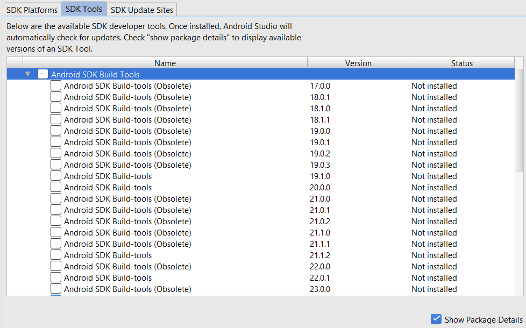
Task: Sort by the Version column header
Action: [x=358, y=63]
